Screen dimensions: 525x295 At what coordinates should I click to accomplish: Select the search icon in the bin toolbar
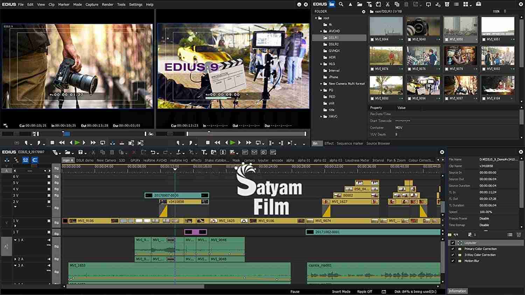[x=341, y=5]
